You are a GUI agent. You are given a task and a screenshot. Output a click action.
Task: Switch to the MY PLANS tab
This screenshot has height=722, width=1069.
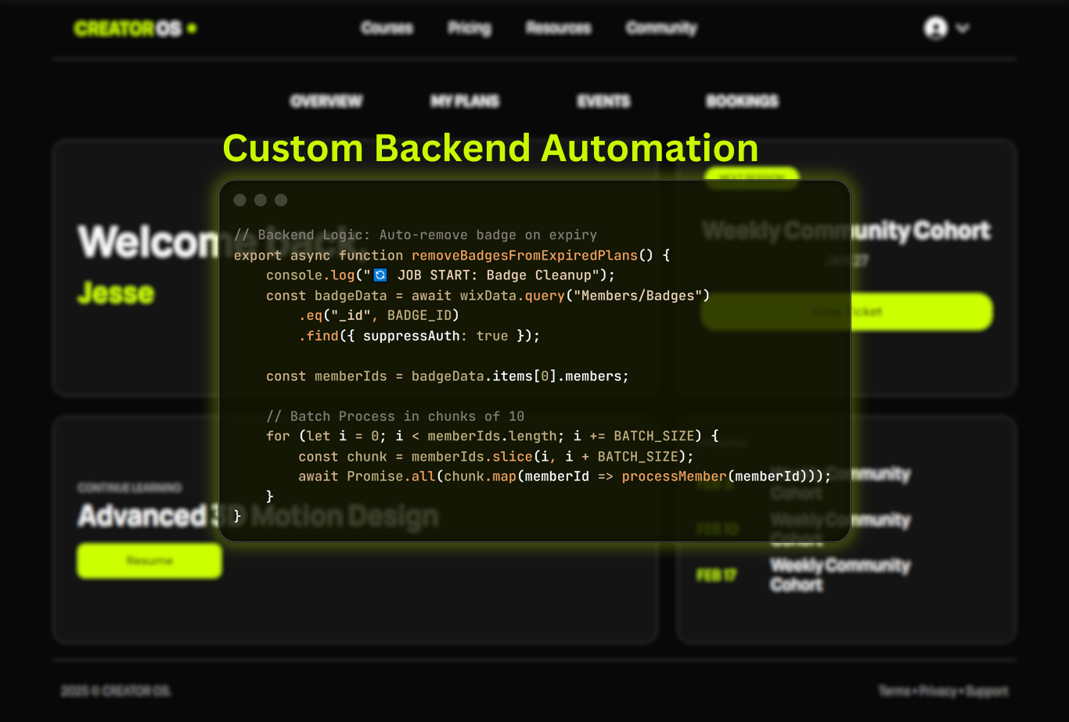tap(464, 101)
